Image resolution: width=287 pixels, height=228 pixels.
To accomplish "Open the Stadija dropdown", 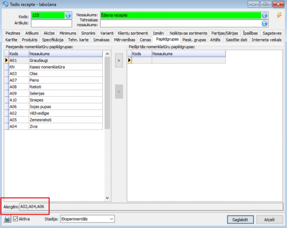I will [x=87, y=219].
